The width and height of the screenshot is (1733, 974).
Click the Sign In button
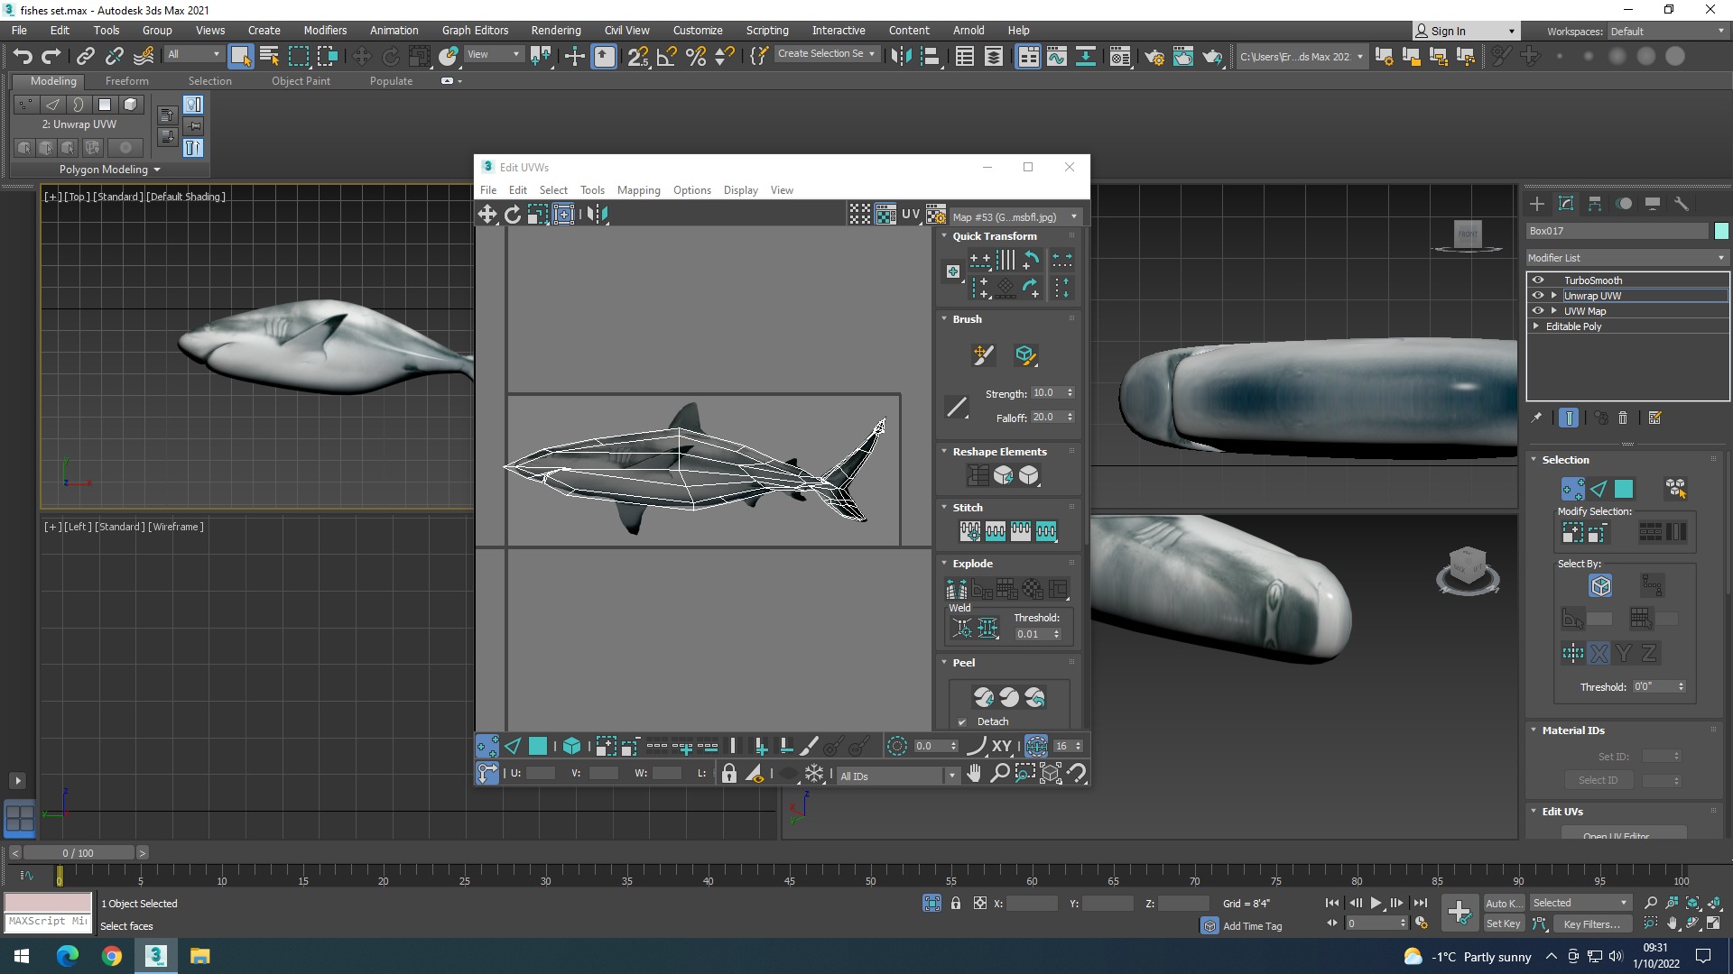(1465, 32)
